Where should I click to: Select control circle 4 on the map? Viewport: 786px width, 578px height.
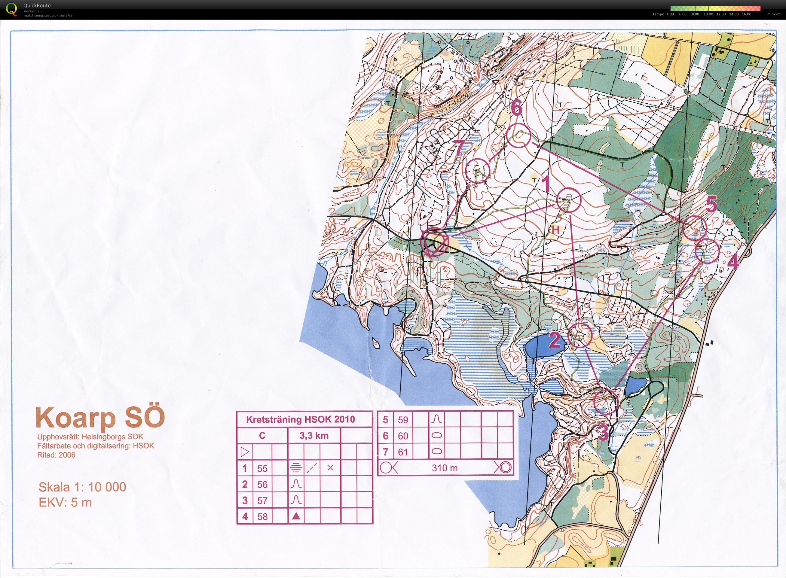pyautogui.click(x=707, y=251)
